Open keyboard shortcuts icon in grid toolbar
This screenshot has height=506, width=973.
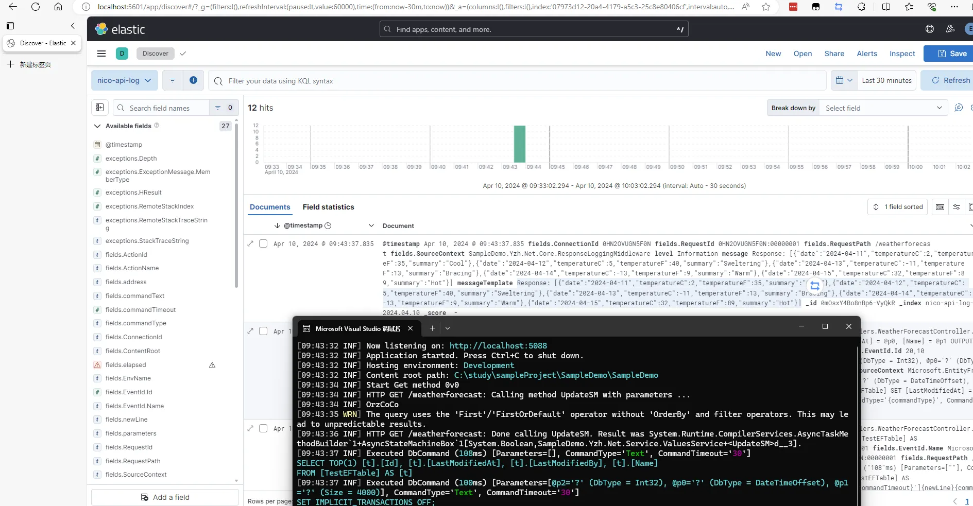click(x=940, y=207)
